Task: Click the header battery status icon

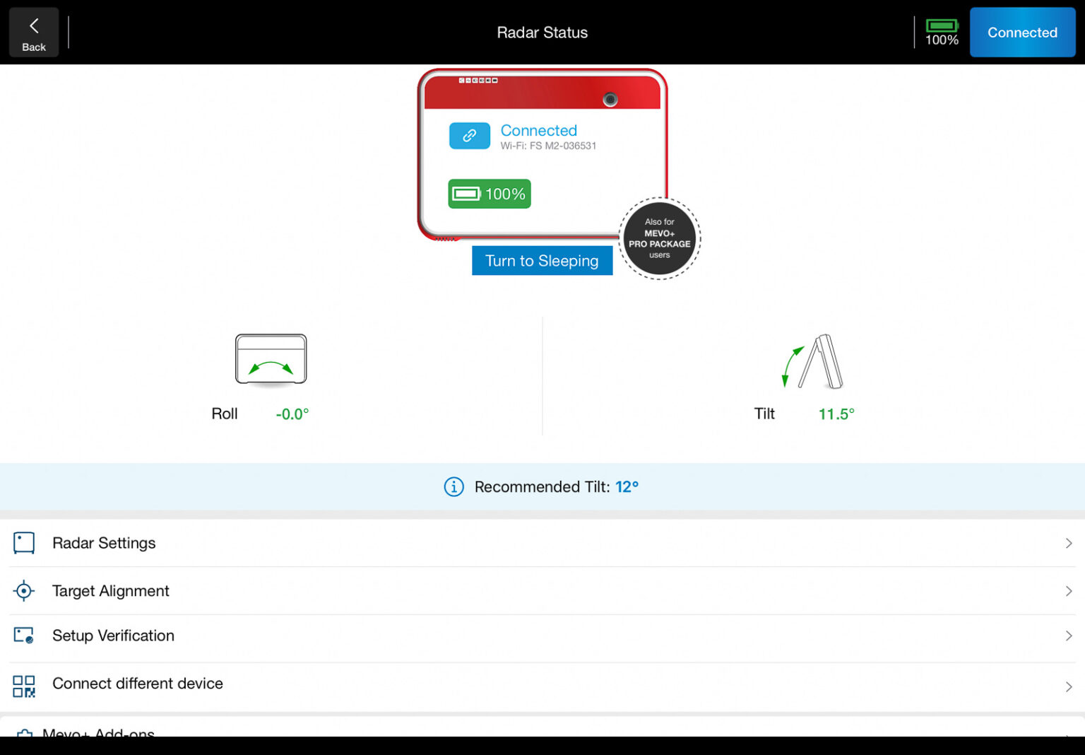Action: pyautogui.click(x=942, y=33)
